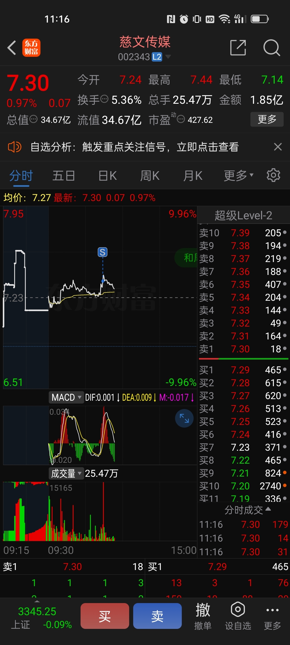Tap the partially hidden 和 green tag

click(186, 258)
